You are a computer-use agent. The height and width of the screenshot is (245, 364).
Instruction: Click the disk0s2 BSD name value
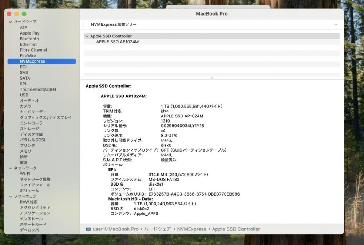[x=142, y=209]
